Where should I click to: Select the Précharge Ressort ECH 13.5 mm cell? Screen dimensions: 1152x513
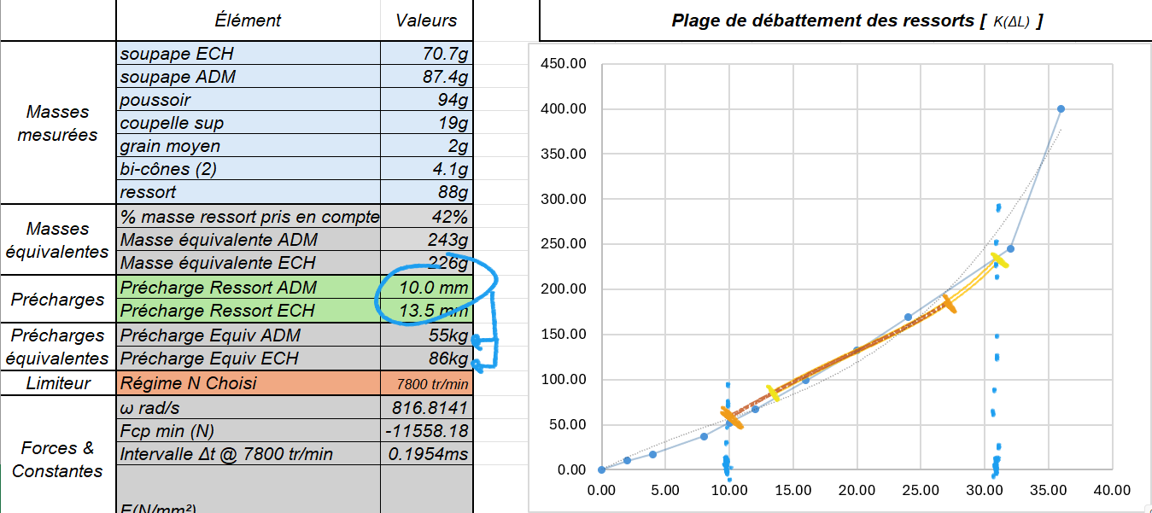pos(427,311)
